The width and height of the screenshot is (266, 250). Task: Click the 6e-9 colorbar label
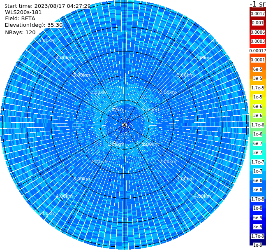click(x=258, y=217)
